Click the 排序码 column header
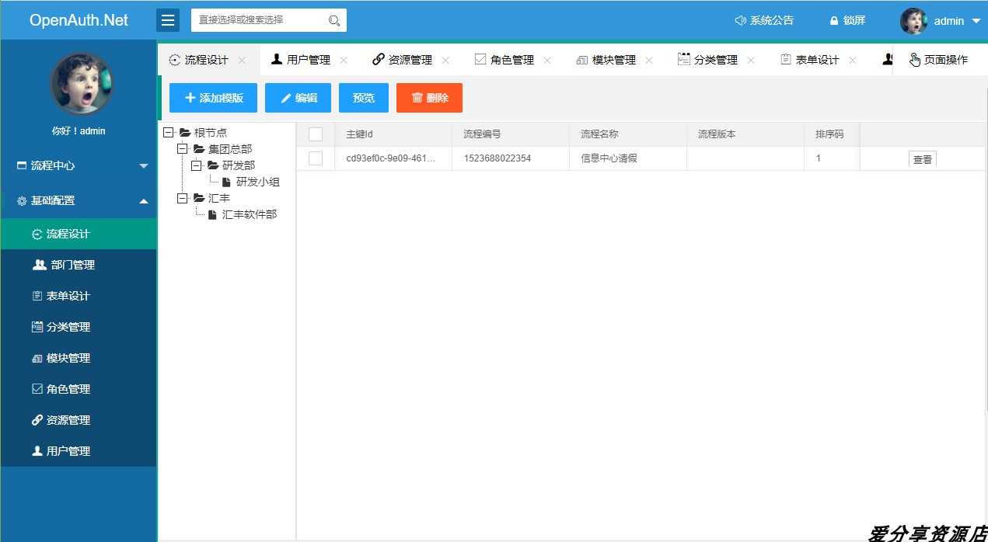Image resolution: width=988 pixels, height=542 pixels. pos(832,134)
